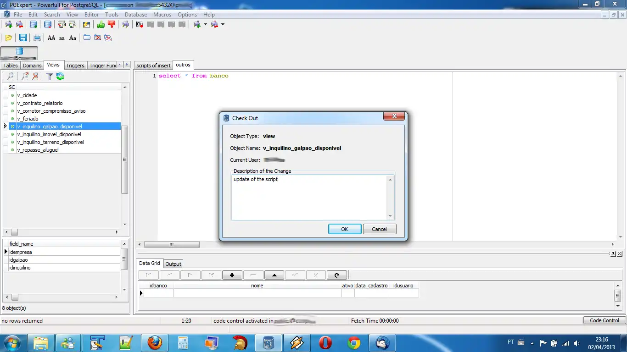Image resolution: width=627 pixels, height=352 pixels.
Task: Open file with the yellow folder icon
Action: pyautogui.click(x=9, y=38)
